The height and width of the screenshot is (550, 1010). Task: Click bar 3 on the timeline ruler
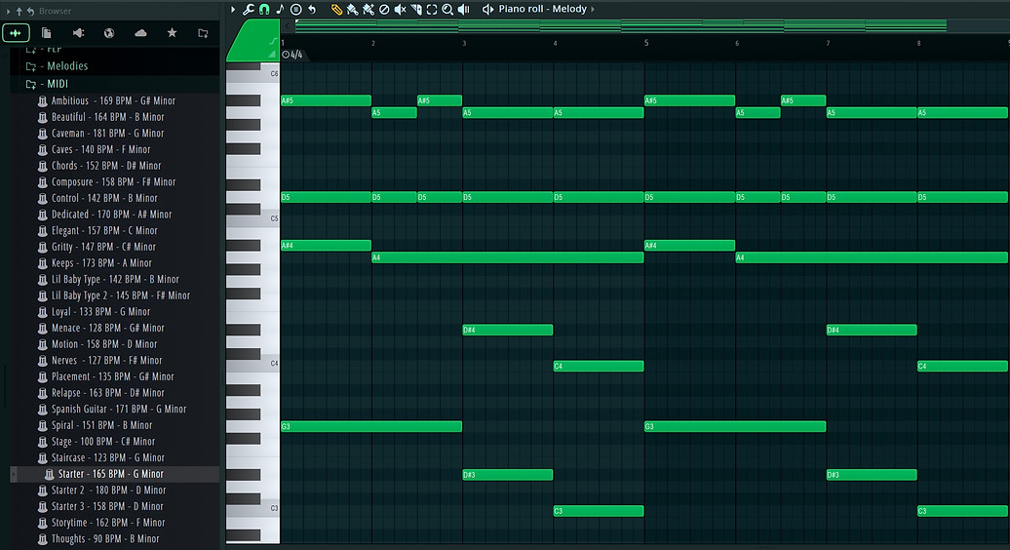pyautogui.click(x=464, y=43)
